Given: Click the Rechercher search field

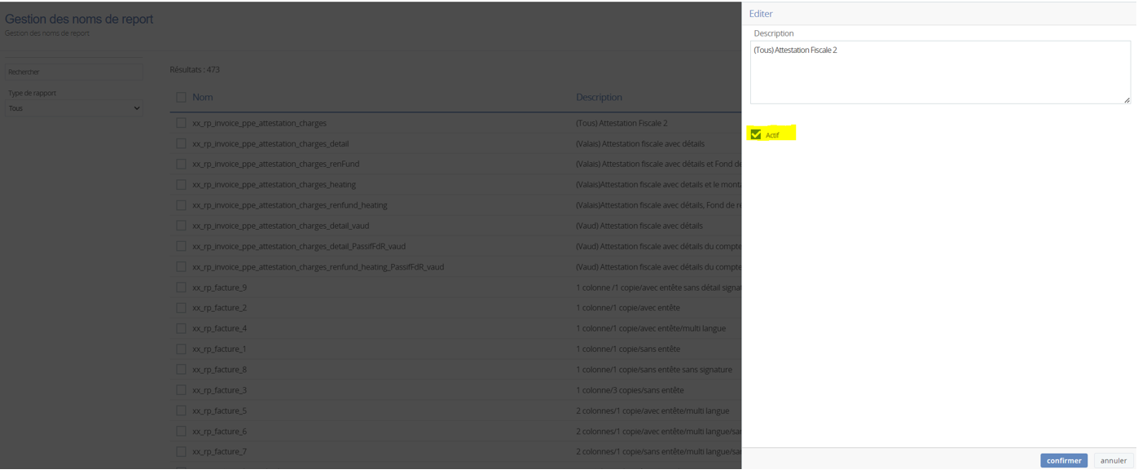Looking at the screenshot, I should pos(74,72).
